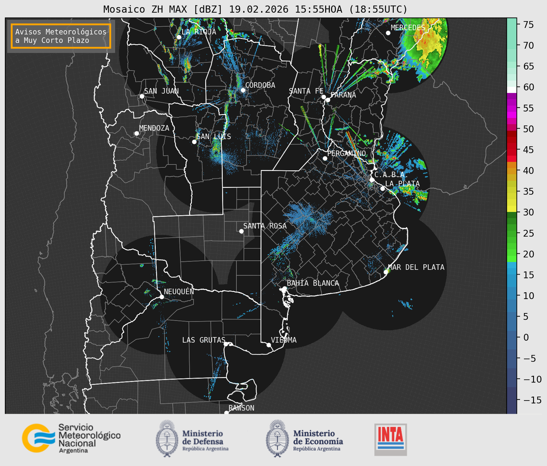The height and width of the screenshot is (466, 547).
Task: Select the PARANÁ city label
Action: [343, 95]
